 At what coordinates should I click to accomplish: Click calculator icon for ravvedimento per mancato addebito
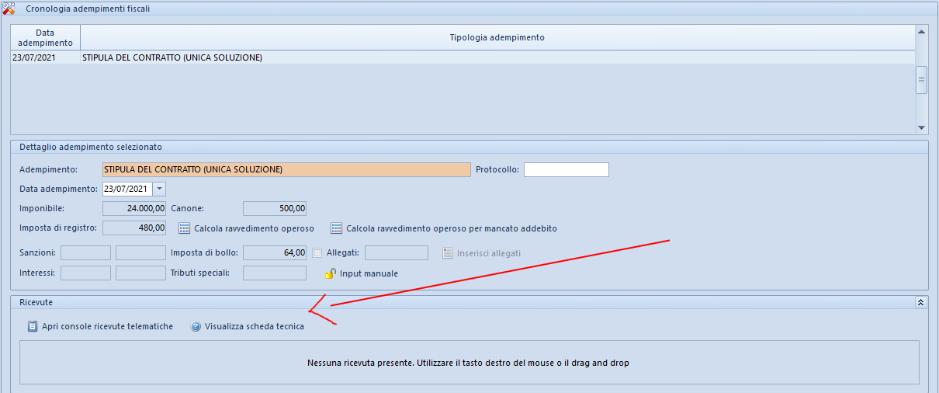pyautogui.click(x=337, y=228)
